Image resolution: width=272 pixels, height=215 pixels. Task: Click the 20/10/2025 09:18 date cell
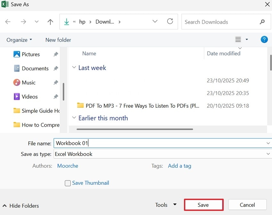[x=228, y=106]
